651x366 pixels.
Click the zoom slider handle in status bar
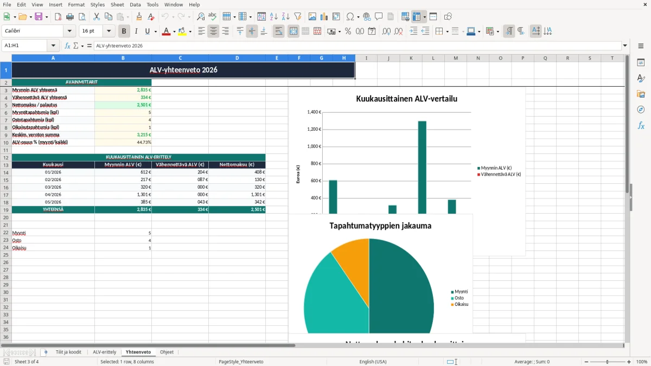coord(607,362)
